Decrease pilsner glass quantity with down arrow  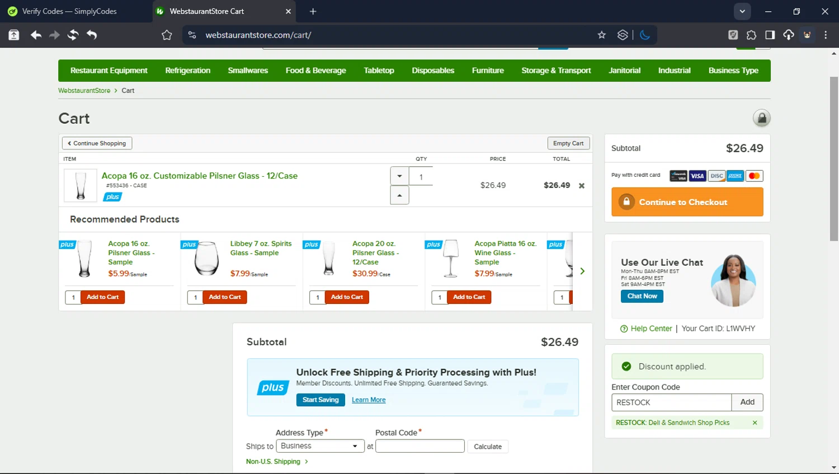tap(399, 176)
